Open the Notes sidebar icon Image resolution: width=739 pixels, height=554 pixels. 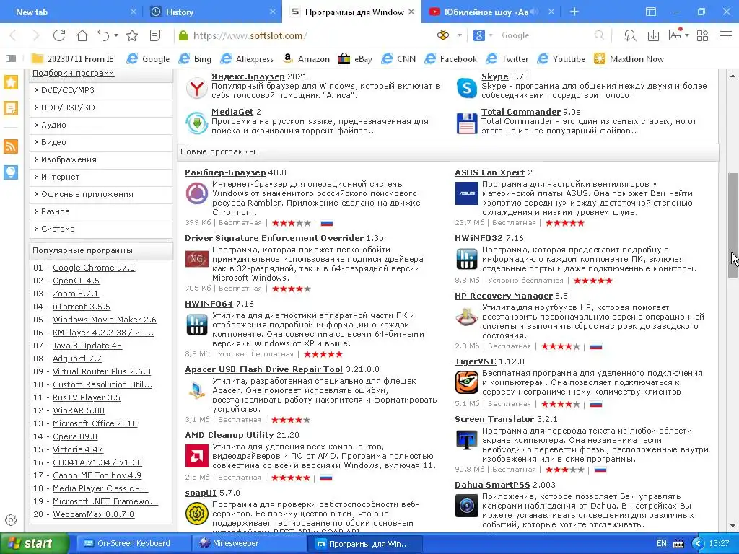pyautogui.click(x=11, y=108)
